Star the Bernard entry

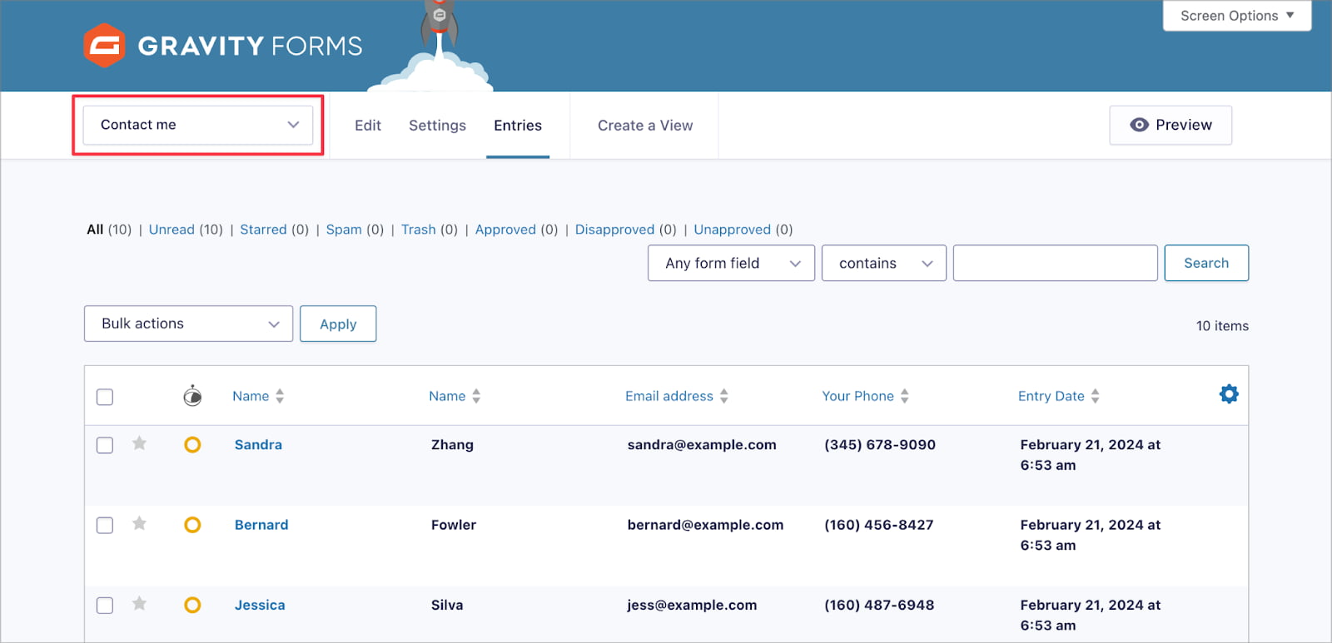tap(140, 523)
